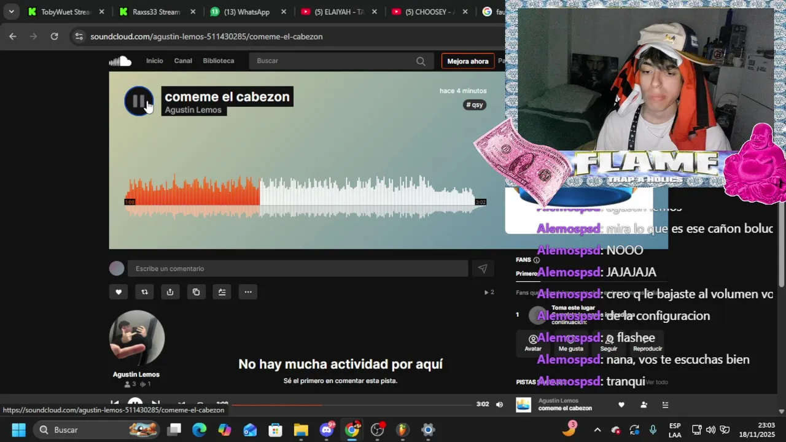Viewport: 786px width, 442px height.
Task: Open 'Agustin Lemos' name below the avatar
Action: click(x=136, y=374)
